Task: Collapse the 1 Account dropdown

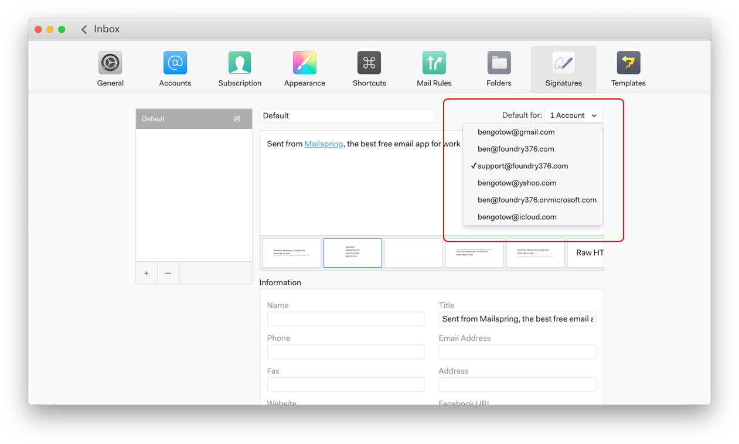Action: [573, 115]
